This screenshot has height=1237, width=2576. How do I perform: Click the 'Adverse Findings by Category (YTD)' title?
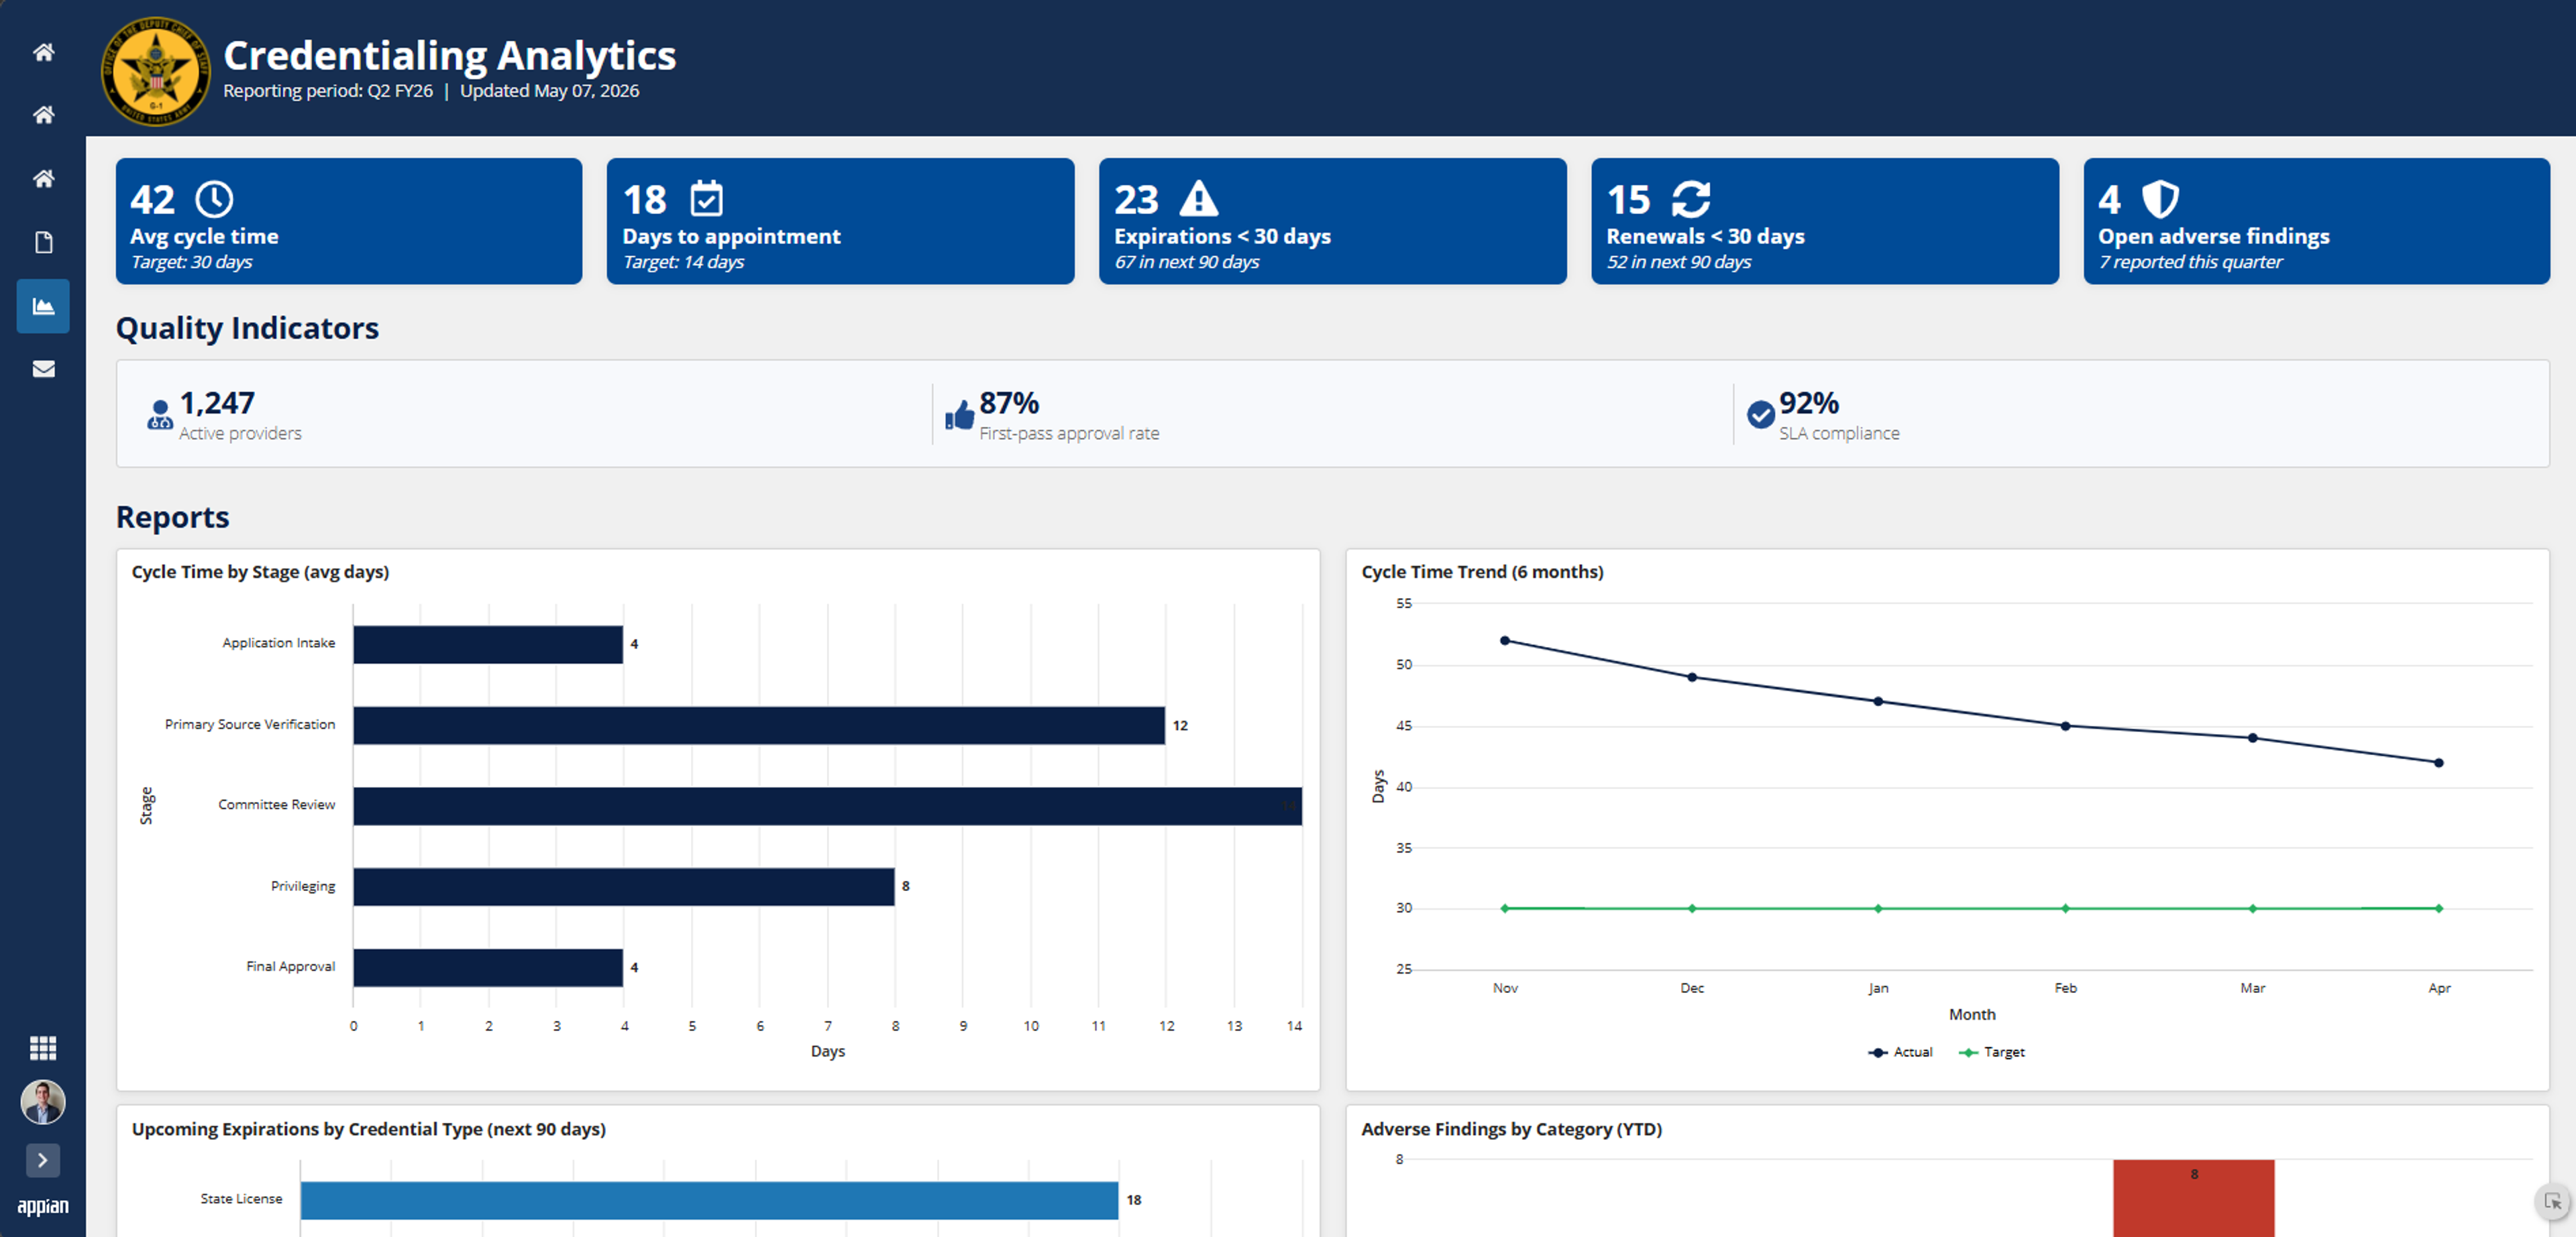[x=1511, y=1129]
